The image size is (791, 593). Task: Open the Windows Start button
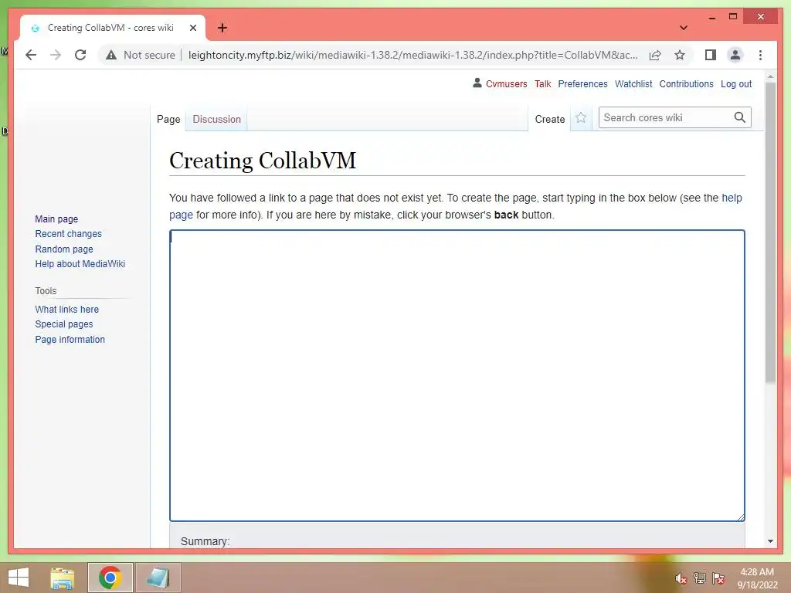[x=19, y=578]
